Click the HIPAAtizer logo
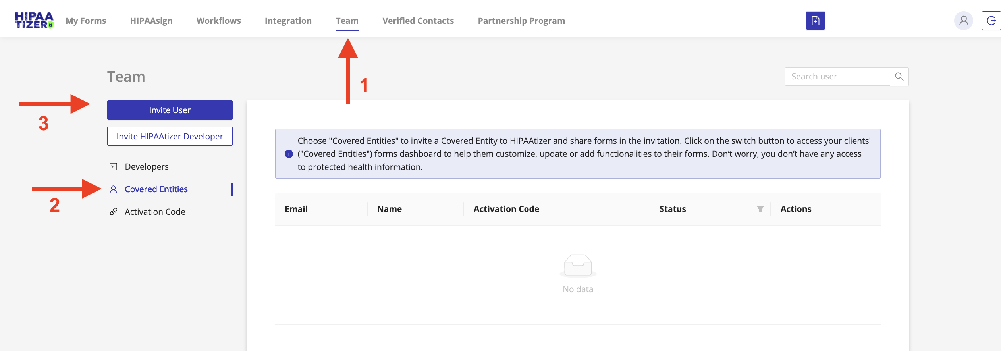1001x351 pixels. (34, 21)
